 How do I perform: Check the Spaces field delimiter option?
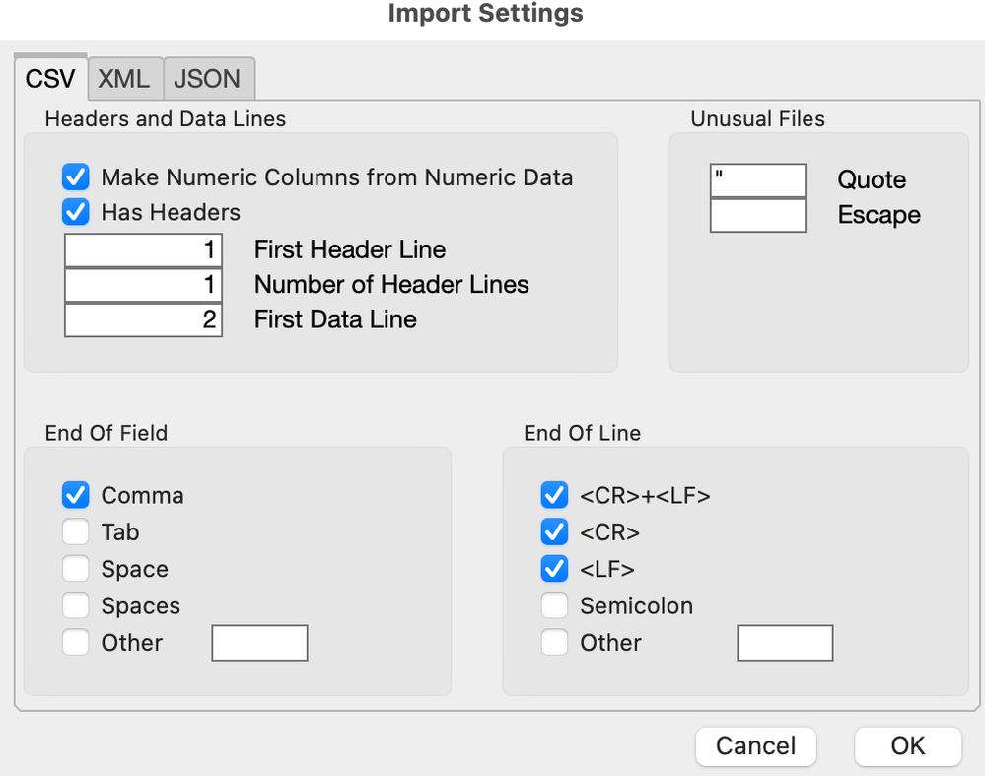tap(76, 605)
